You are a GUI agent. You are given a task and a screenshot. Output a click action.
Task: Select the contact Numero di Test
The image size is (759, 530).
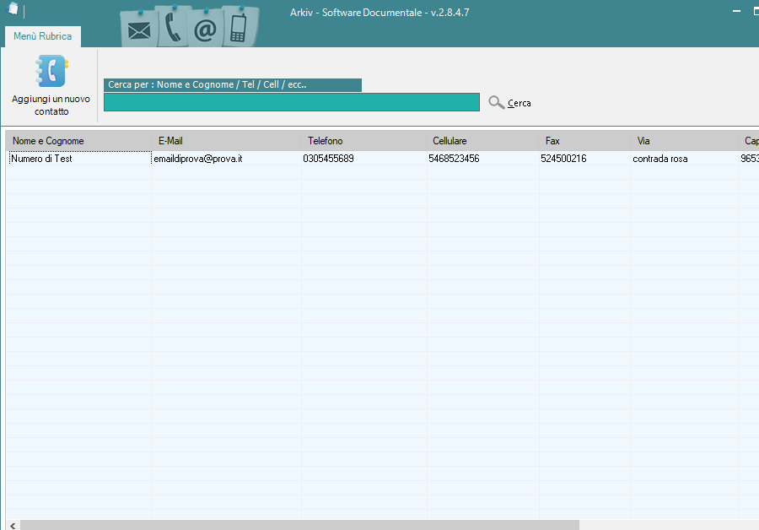pos(44,158)
